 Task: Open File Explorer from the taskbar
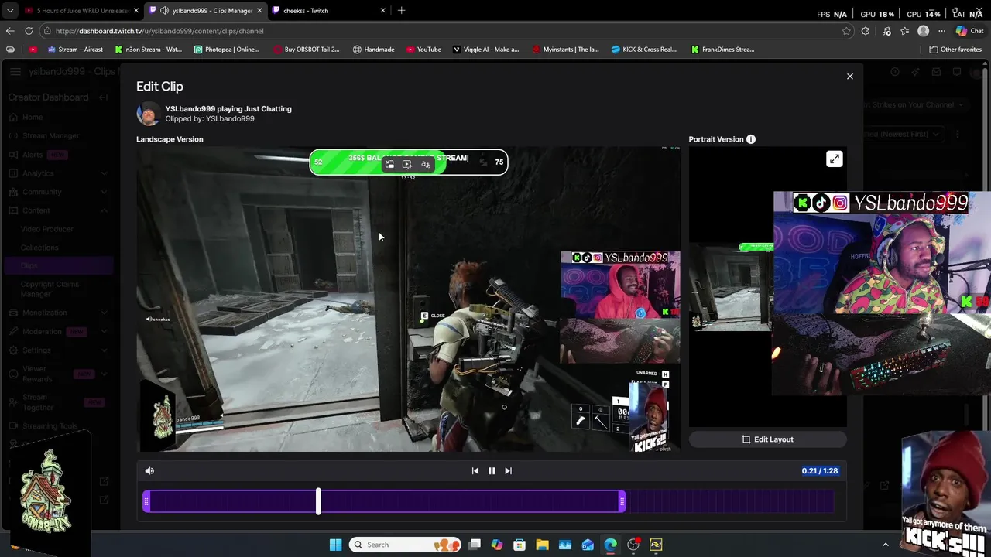pyautogui.click(x=542, y=545)
